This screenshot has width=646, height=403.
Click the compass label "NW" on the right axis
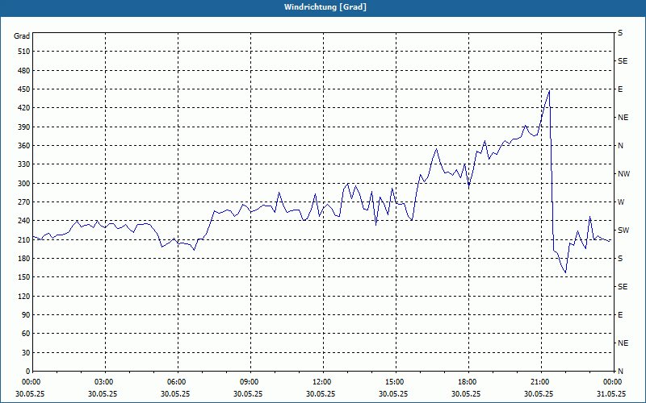pyautogui.click(x=623, y=174)
